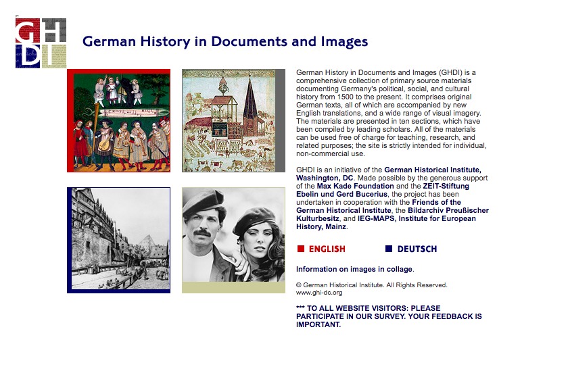Click the blue square beside DEUTSCH
Viewport: 568px width, 369px height.
[389, 249]
